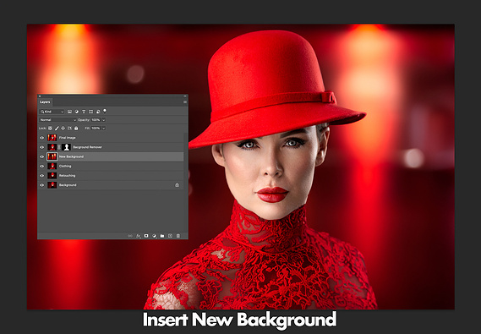Create a new group with the folder icon
481x334 pixels.
162,236
